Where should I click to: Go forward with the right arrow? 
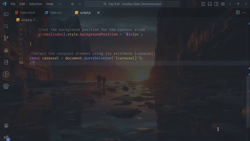click(80, 4)
